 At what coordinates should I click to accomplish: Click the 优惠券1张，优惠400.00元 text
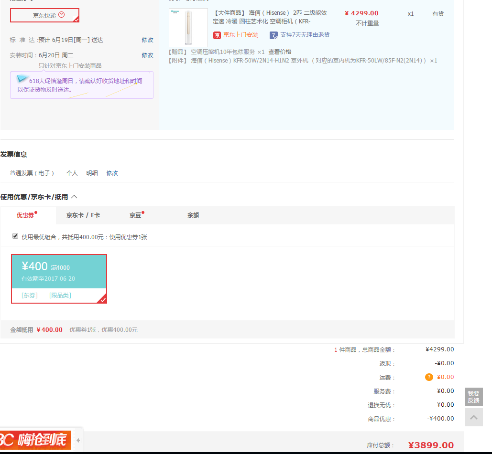tap(104, 329)
